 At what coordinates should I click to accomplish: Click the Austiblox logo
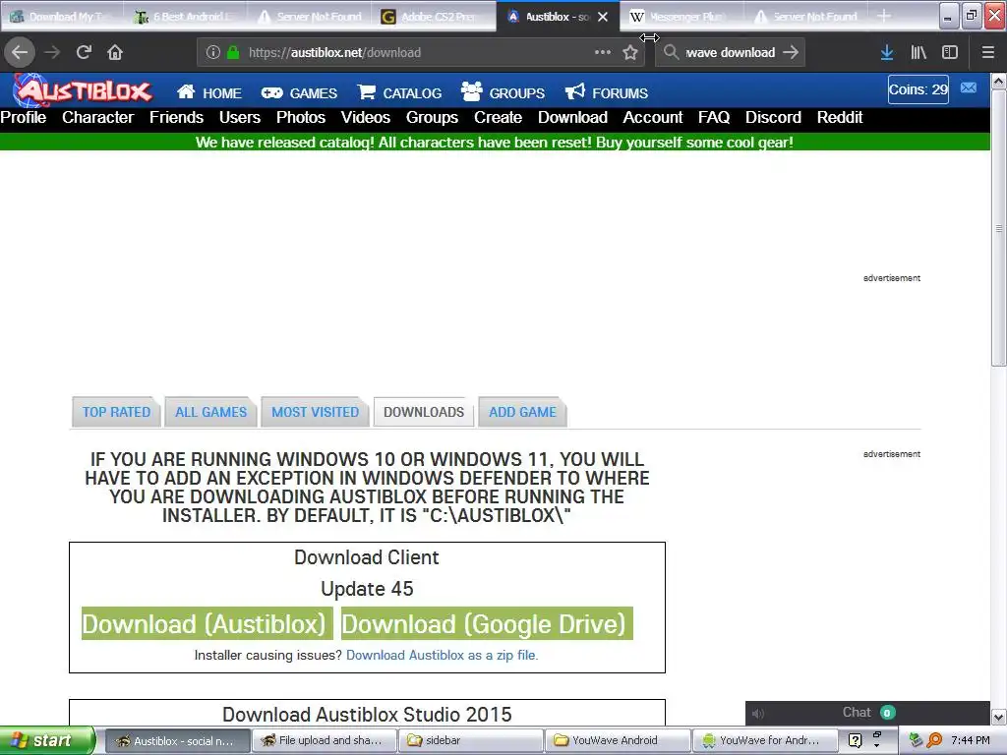click(x=84, y=90)
